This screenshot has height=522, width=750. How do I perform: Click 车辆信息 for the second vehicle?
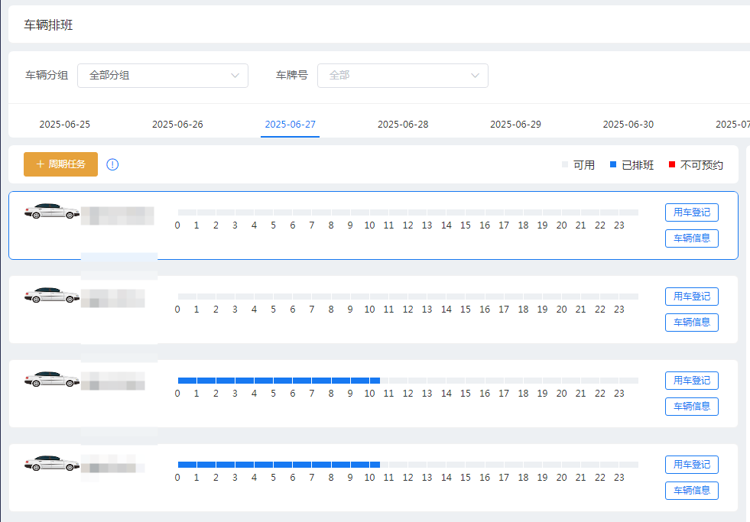coord(692,323)
